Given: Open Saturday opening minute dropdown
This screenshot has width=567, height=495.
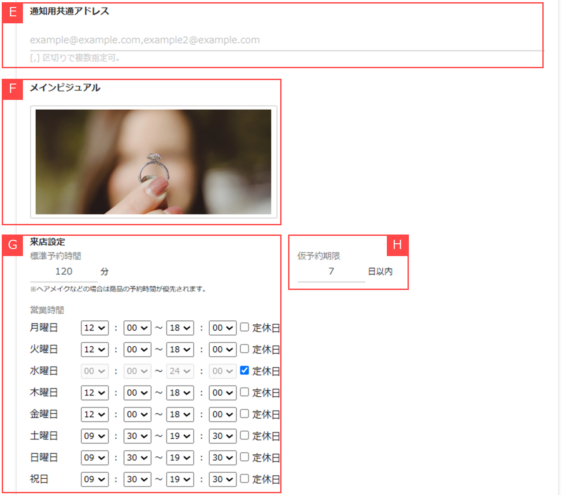Looking at the screenshot, I should 137,436.
